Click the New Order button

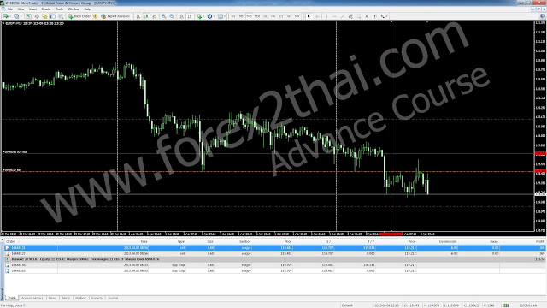tap(79, 16)
